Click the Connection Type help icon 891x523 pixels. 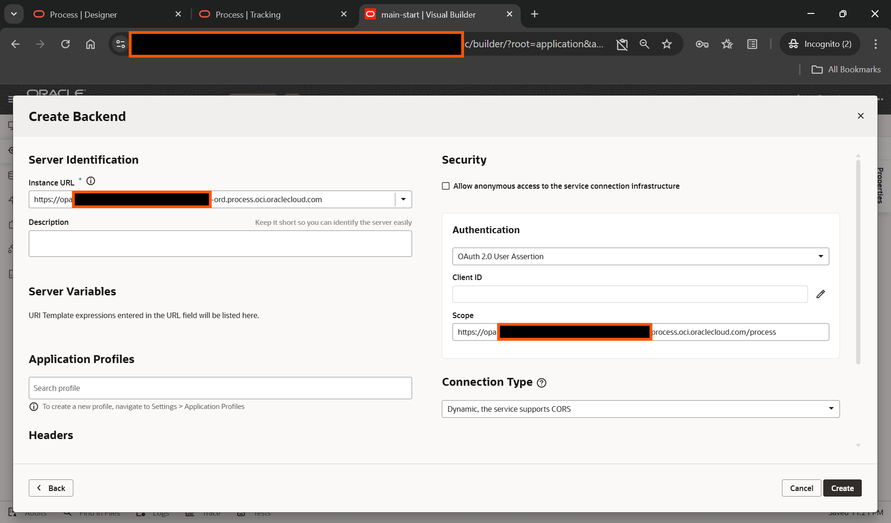pyautogui.click(x=541, y=383)
